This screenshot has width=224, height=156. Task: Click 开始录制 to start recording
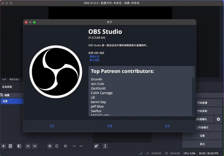coord(202,111)
